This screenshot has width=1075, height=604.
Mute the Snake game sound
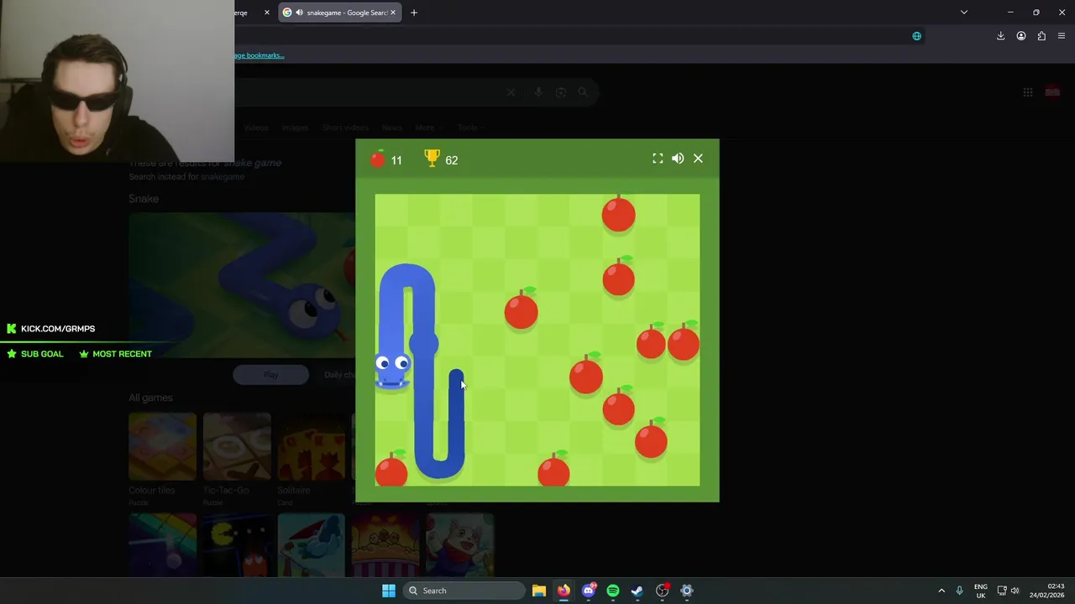click(x=678, y=159)
